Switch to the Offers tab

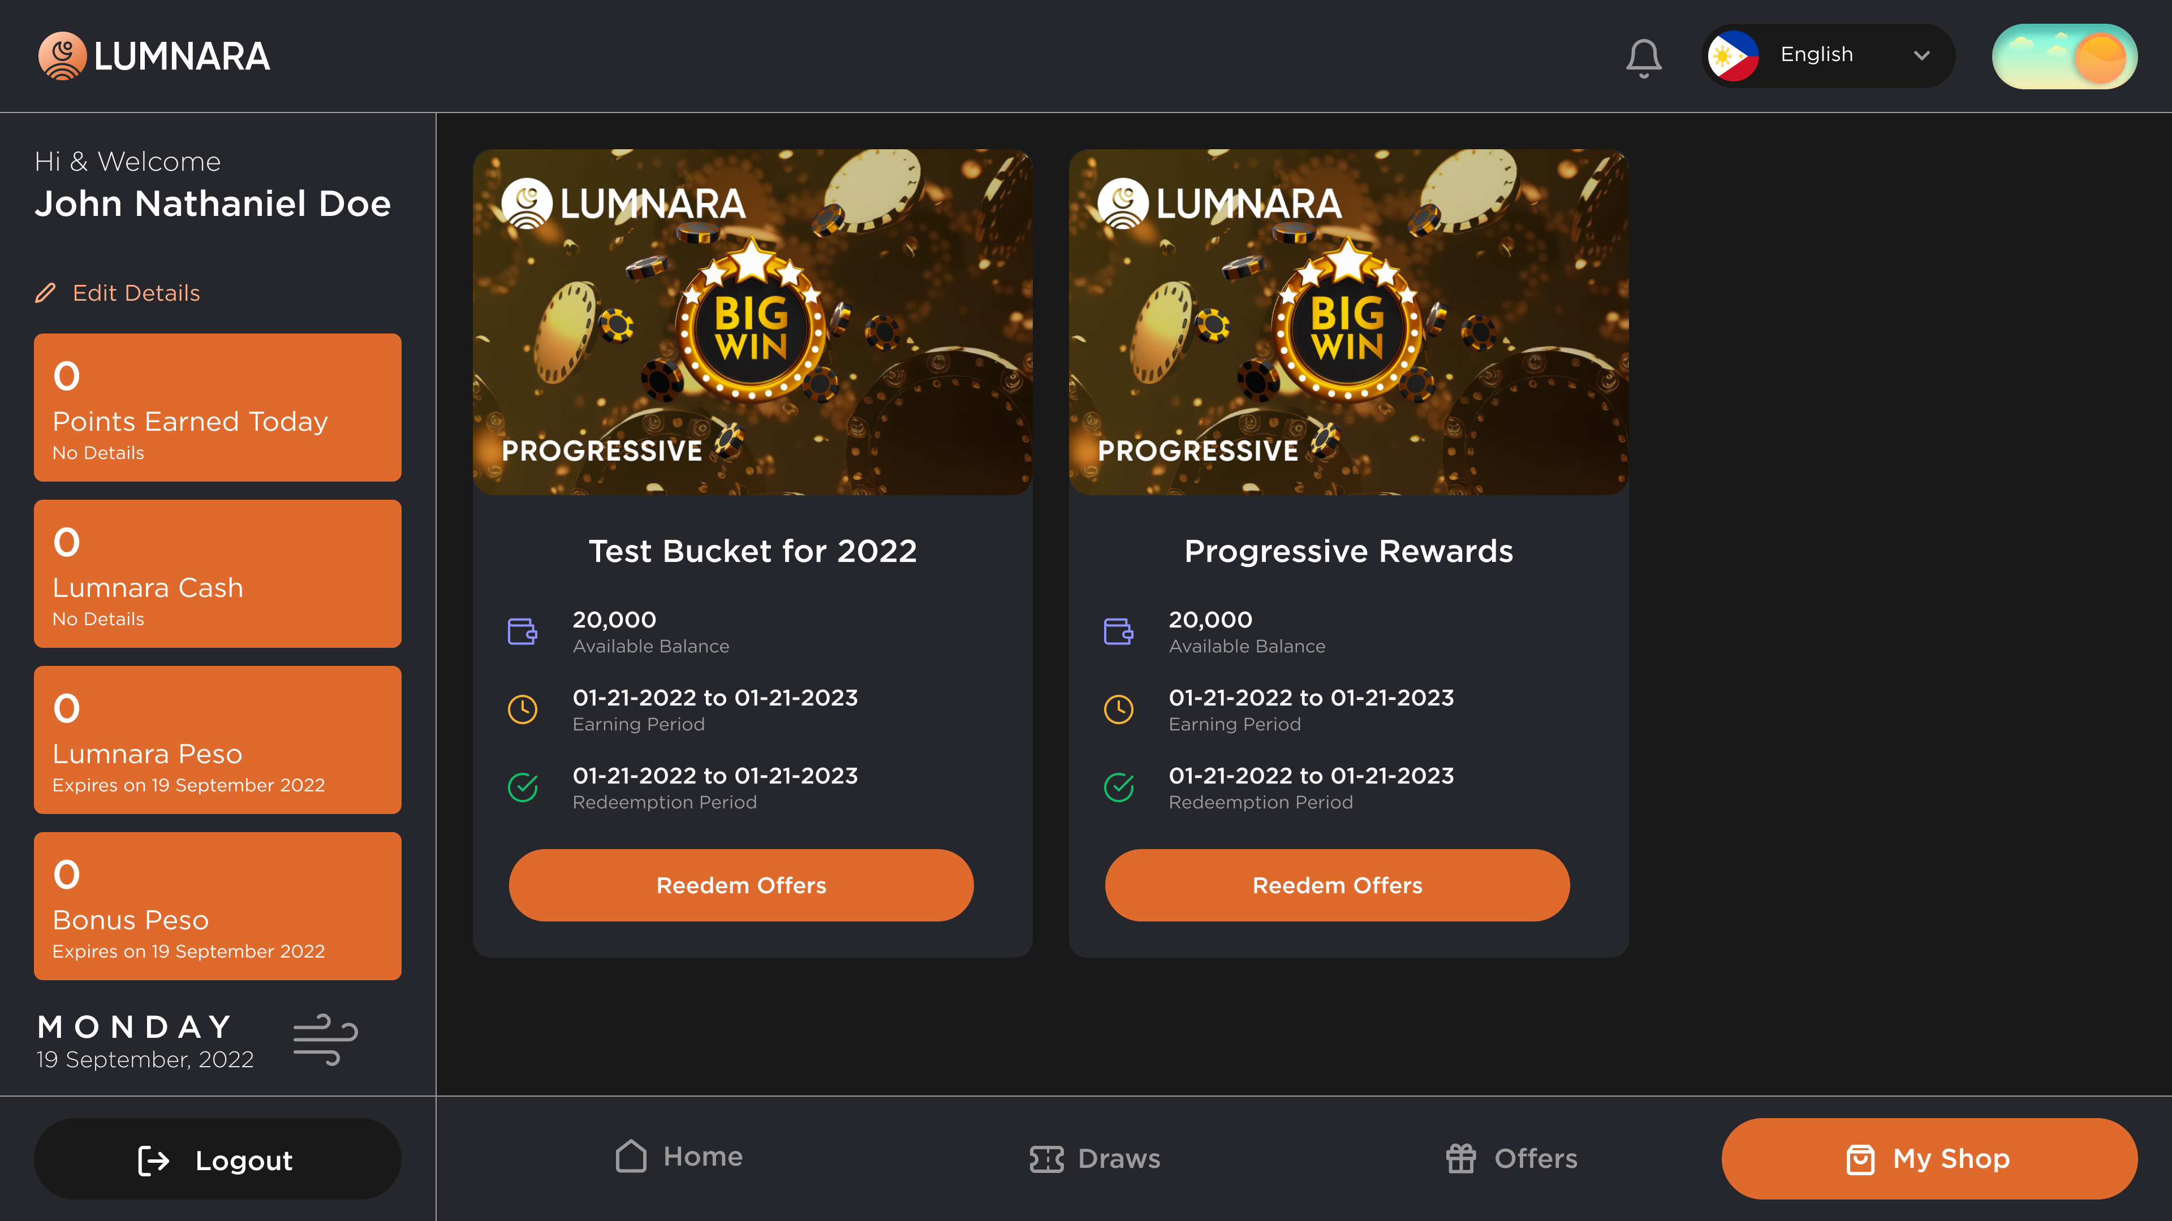coord(1511,1159)
